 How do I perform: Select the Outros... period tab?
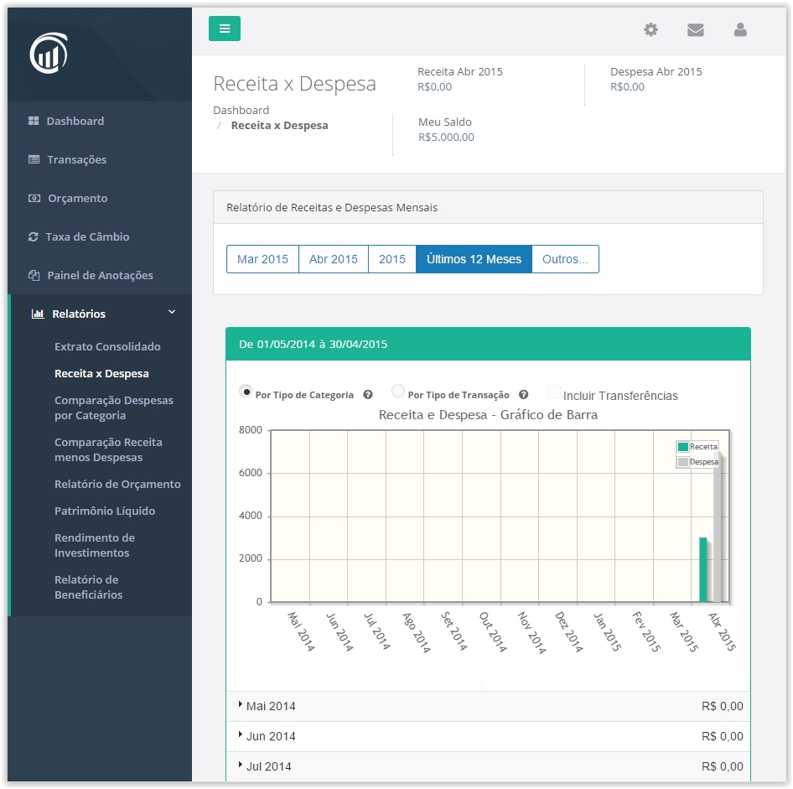tap(565, 259)
